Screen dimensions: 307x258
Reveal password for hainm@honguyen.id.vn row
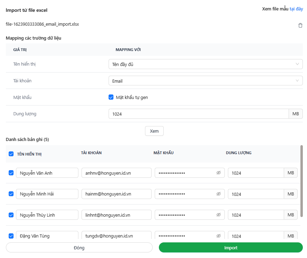219,194
